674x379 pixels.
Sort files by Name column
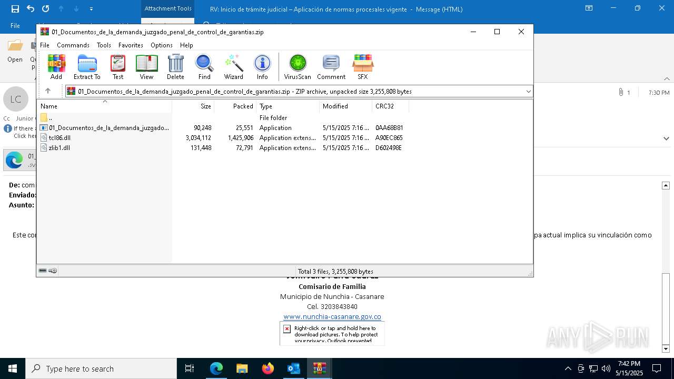click(104, 106)
